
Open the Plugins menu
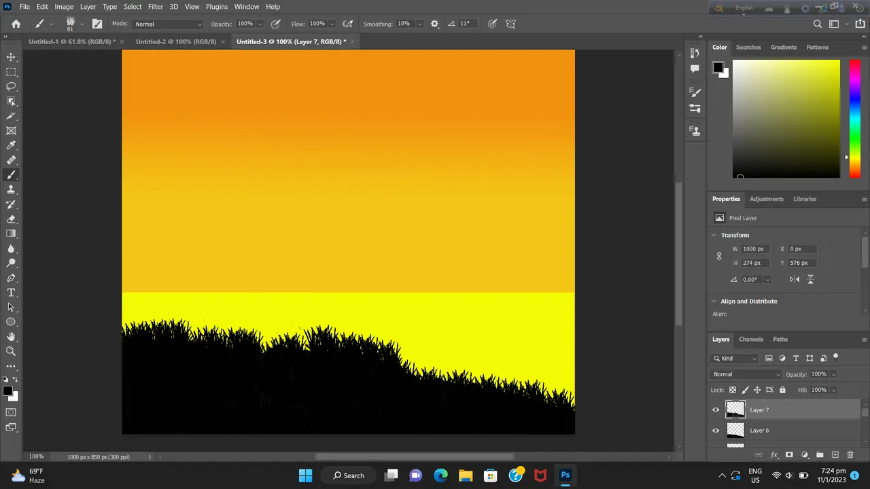click(217, 7)
